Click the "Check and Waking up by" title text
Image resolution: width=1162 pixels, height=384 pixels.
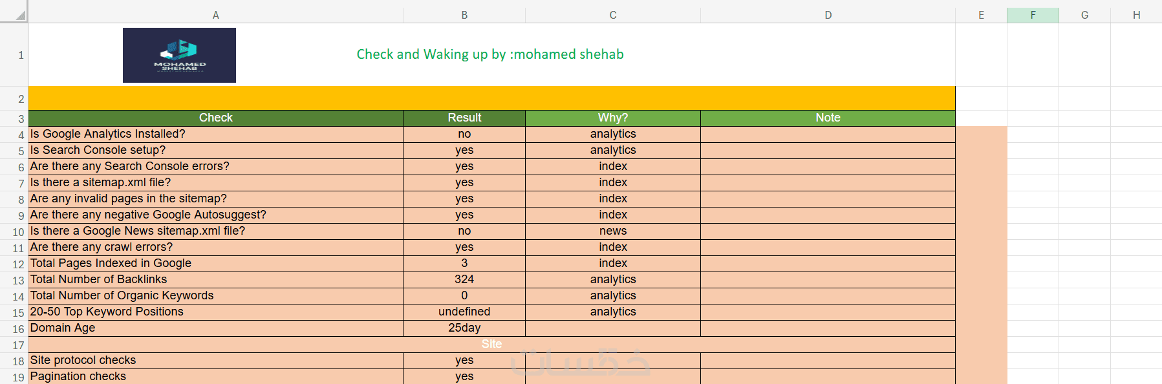(490, 54)
